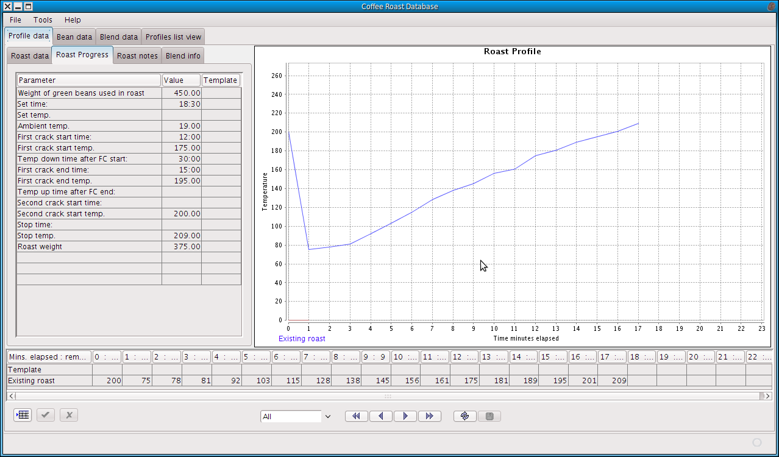
Task: Jump to the first record
Action: point(357,416)
